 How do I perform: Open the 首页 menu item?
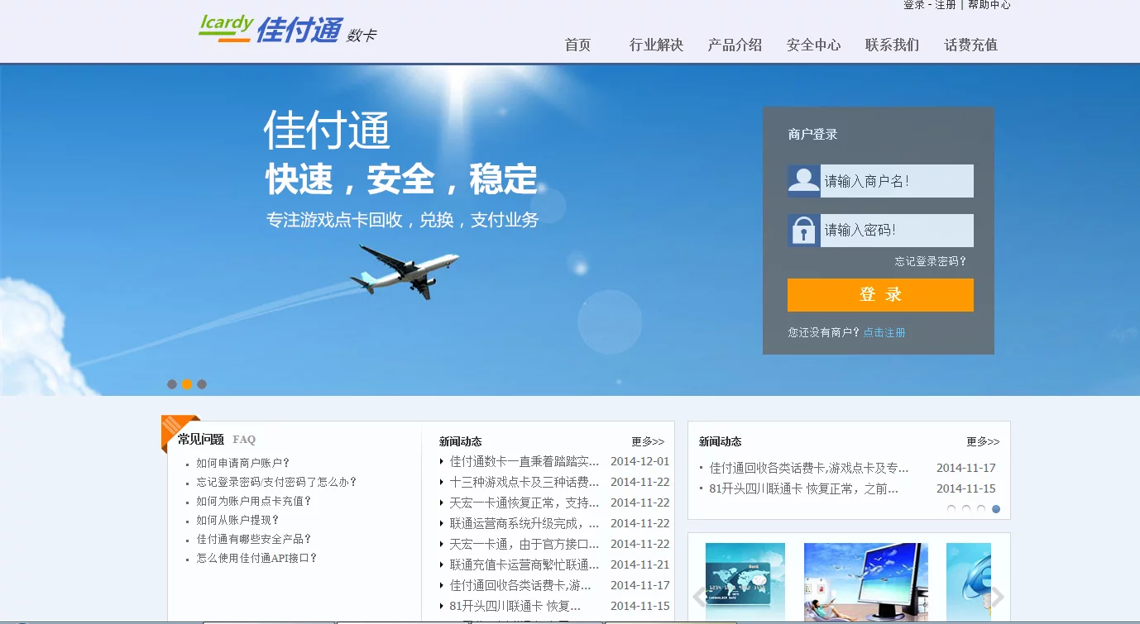coord(578,45)
